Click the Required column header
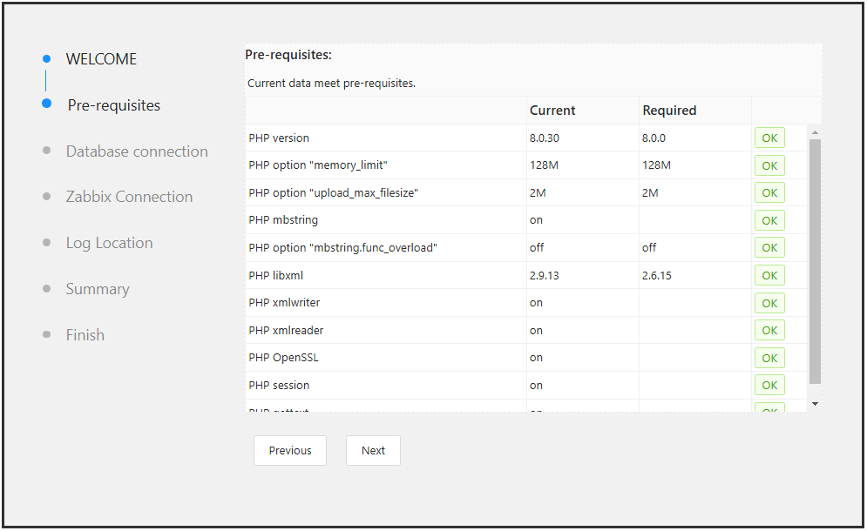Viewport: 867px width, 531px height. click(x=669, y=111)
